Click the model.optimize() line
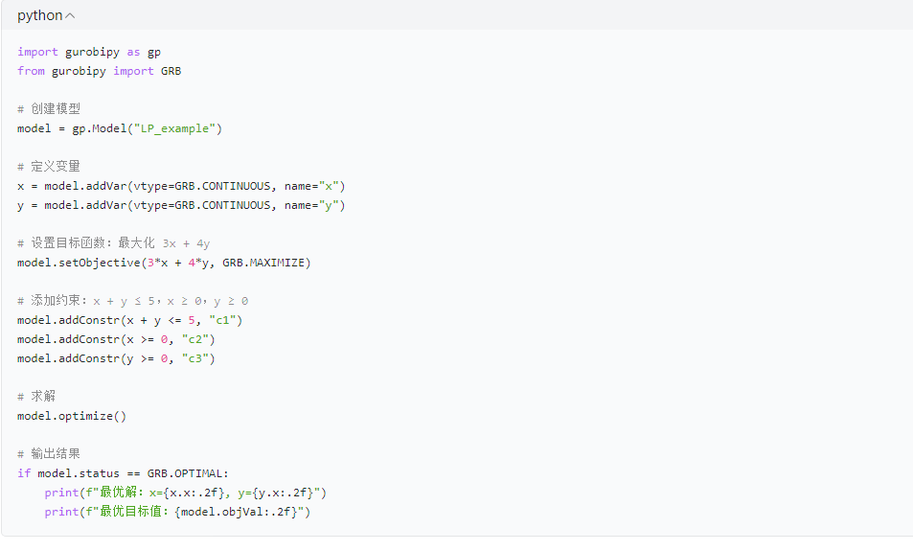Image resolution: width=913 pixels, height=551 pixels. point(72,416)
